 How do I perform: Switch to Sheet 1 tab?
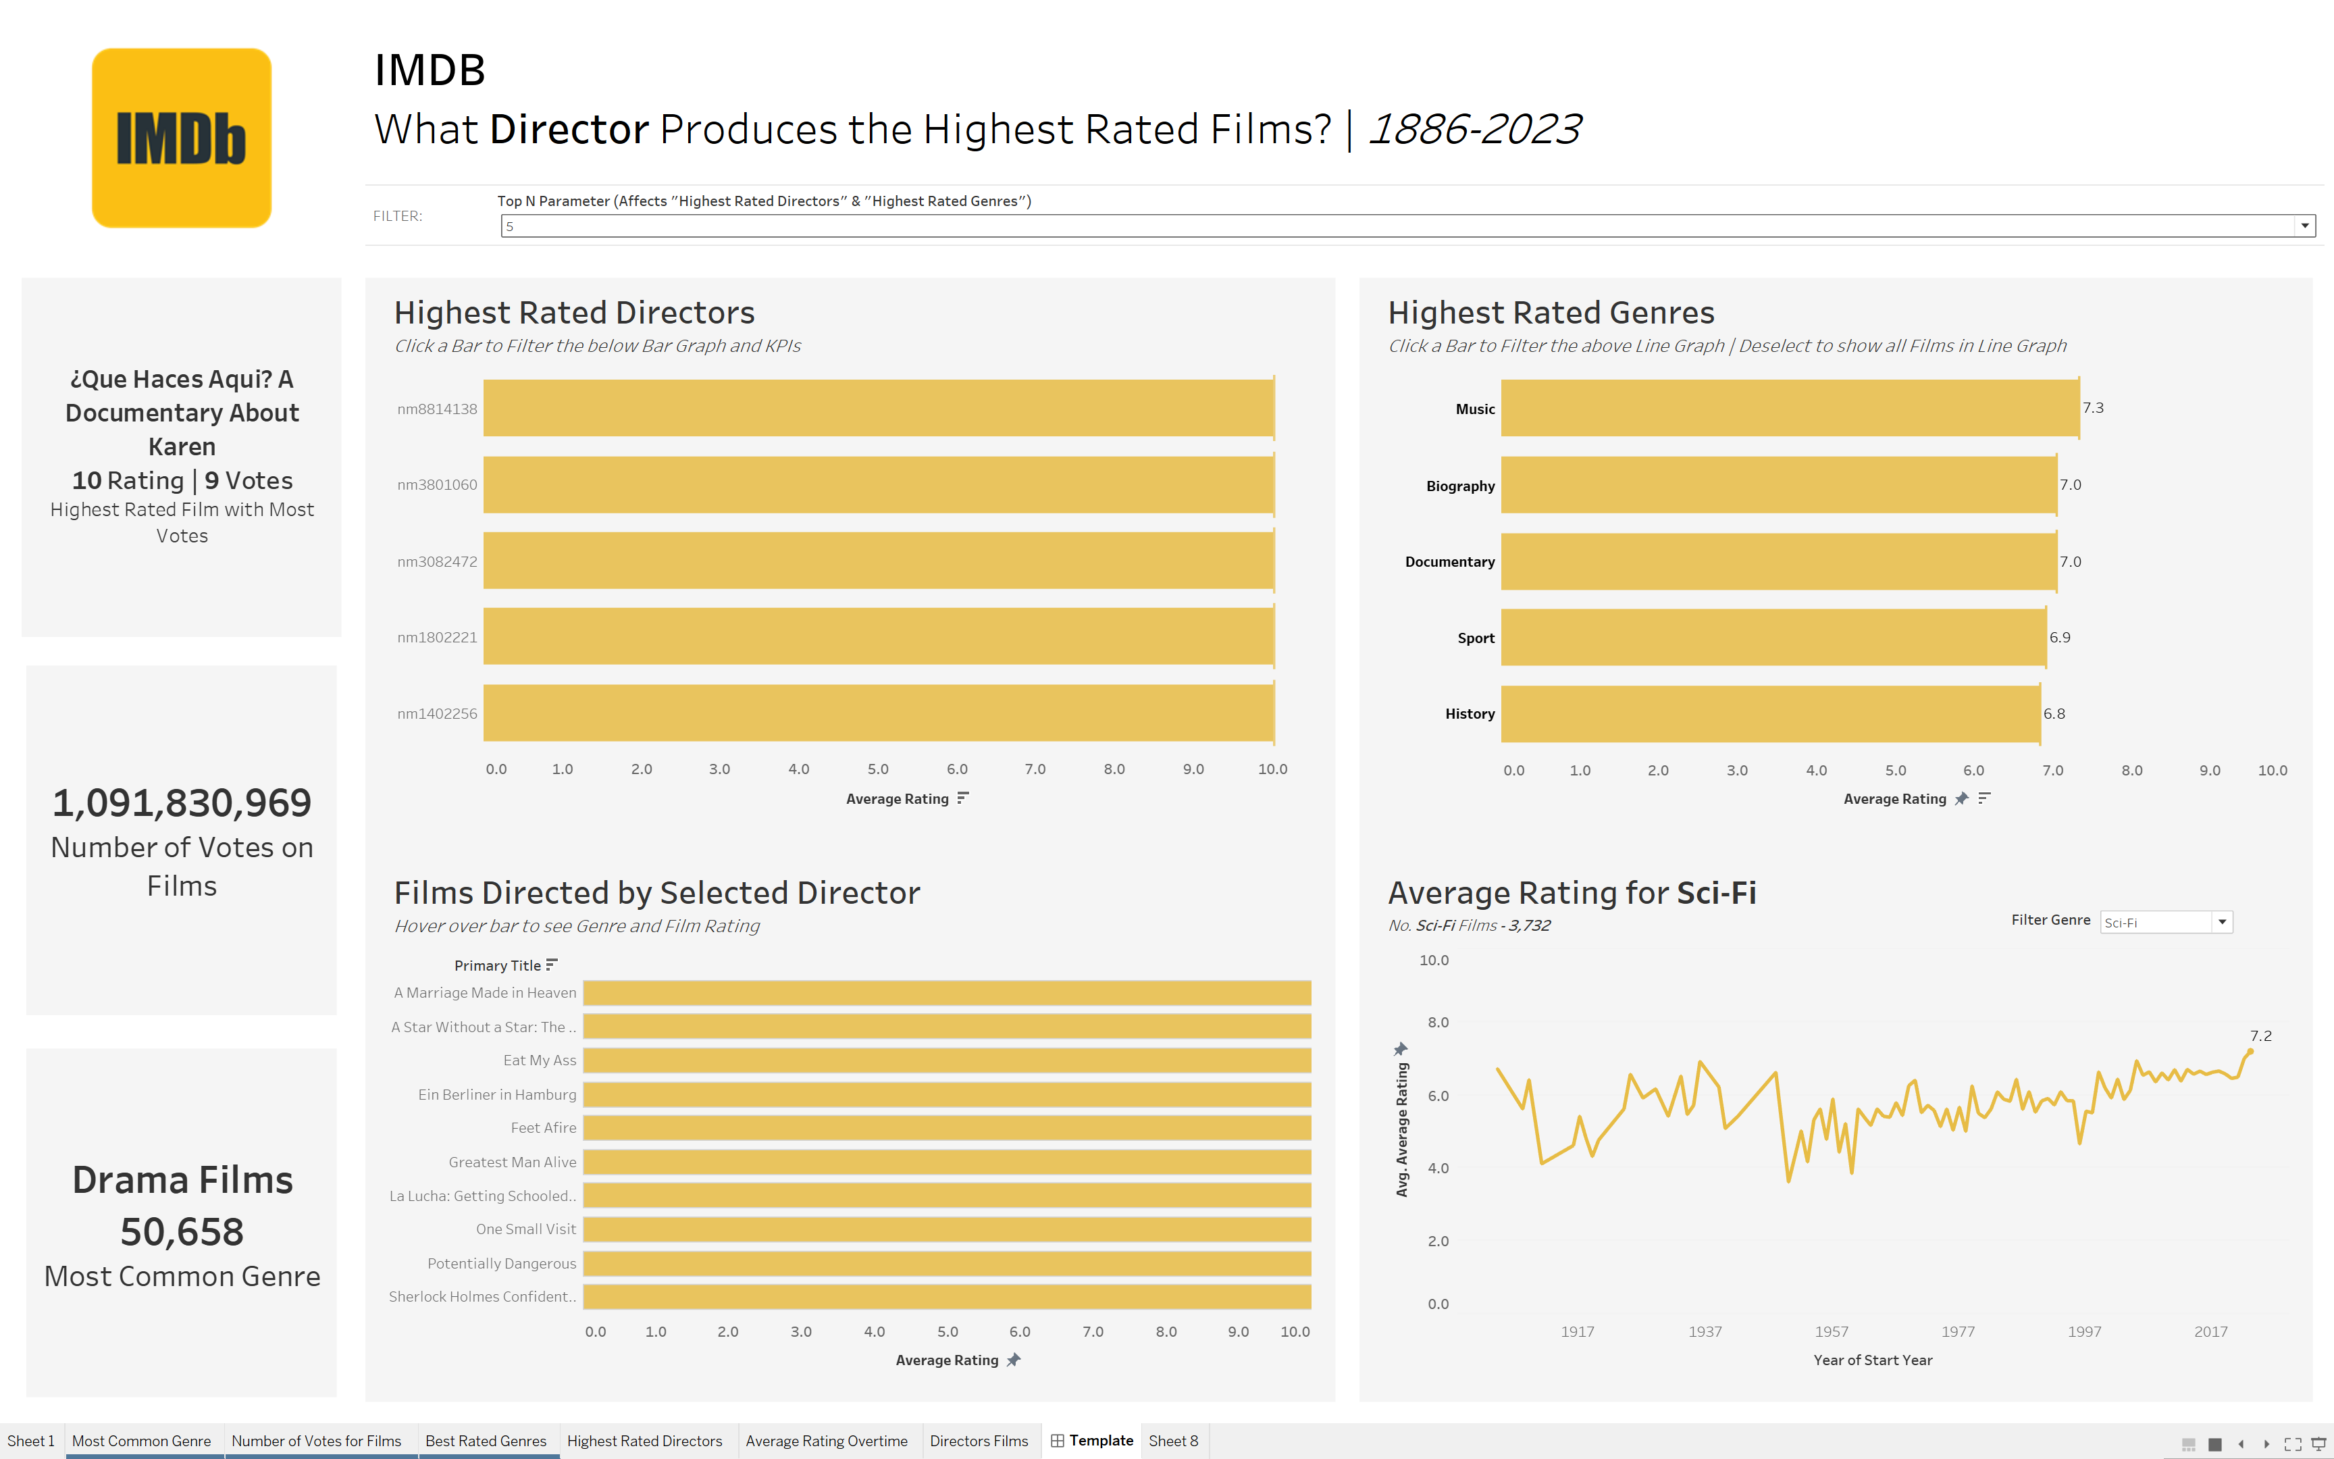click(31, 1441)
